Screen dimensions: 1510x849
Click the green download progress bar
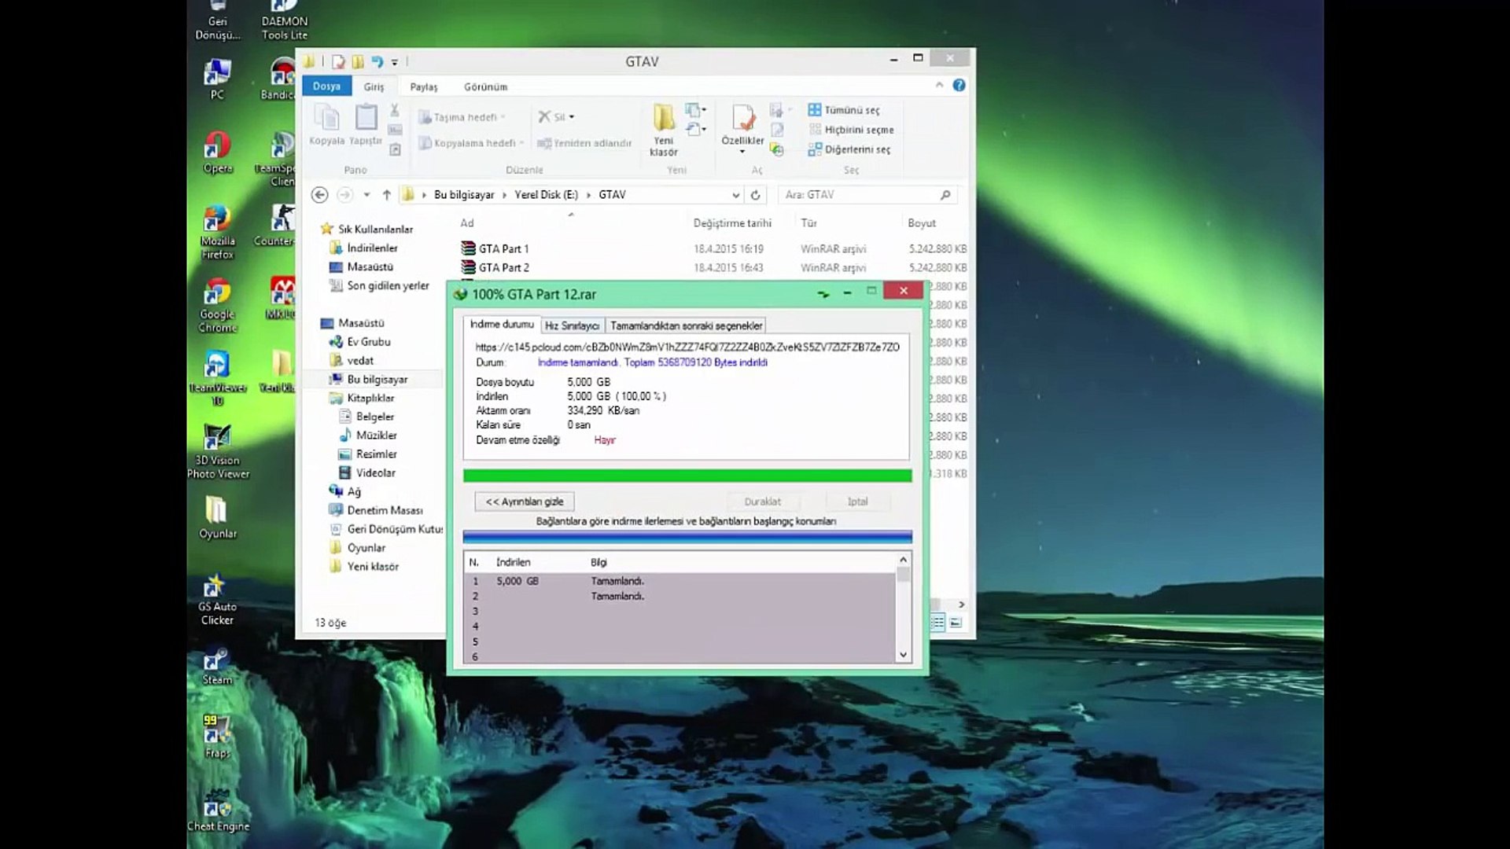[687, 476]
